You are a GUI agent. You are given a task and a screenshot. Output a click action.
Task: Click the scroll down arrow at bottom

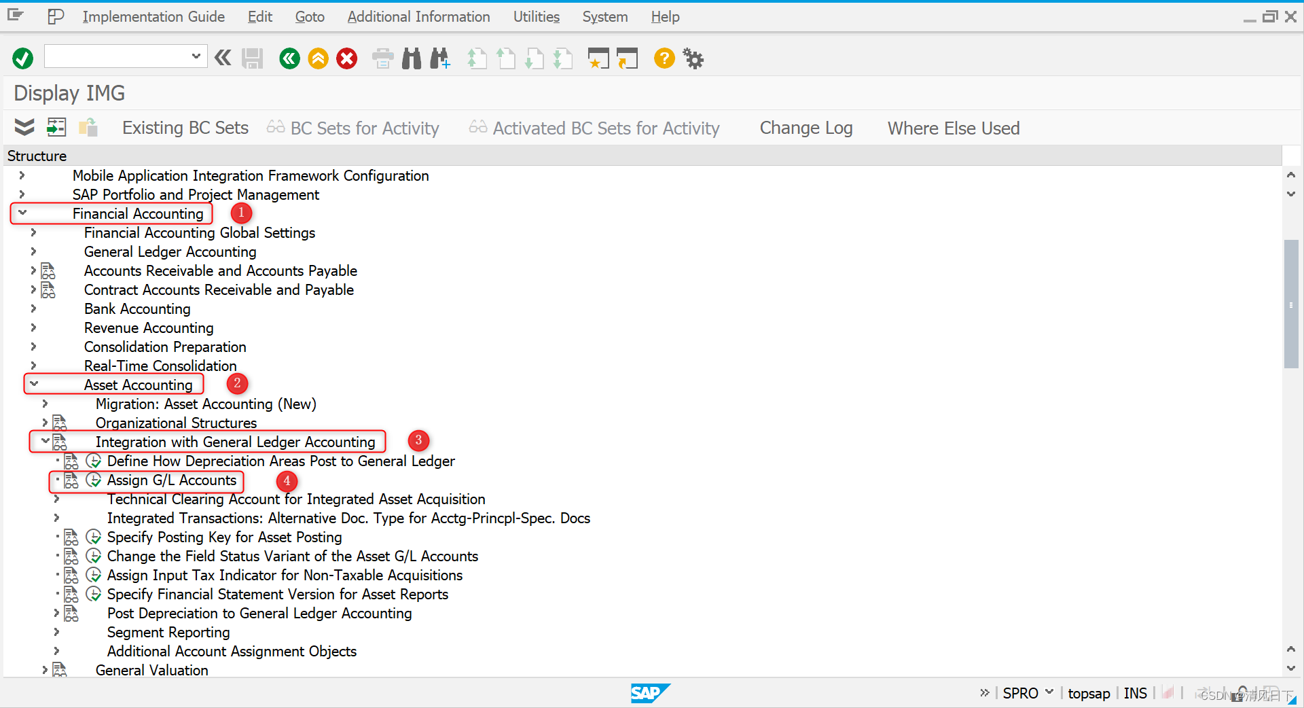(1291, 669)
